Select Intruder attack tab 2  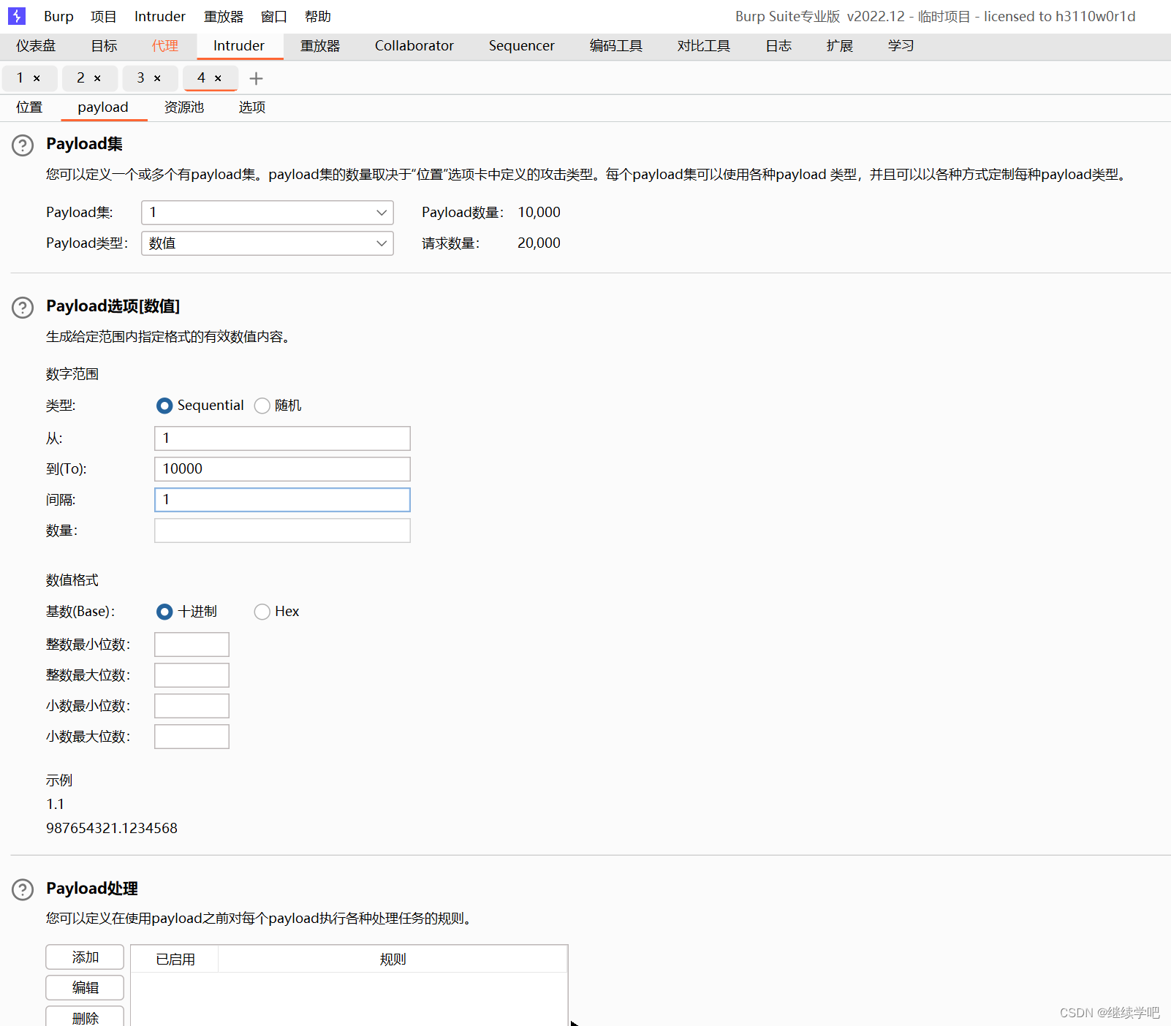tap(81, 78)
